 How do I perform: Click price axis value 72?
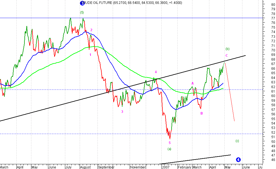tap(273, 41)
